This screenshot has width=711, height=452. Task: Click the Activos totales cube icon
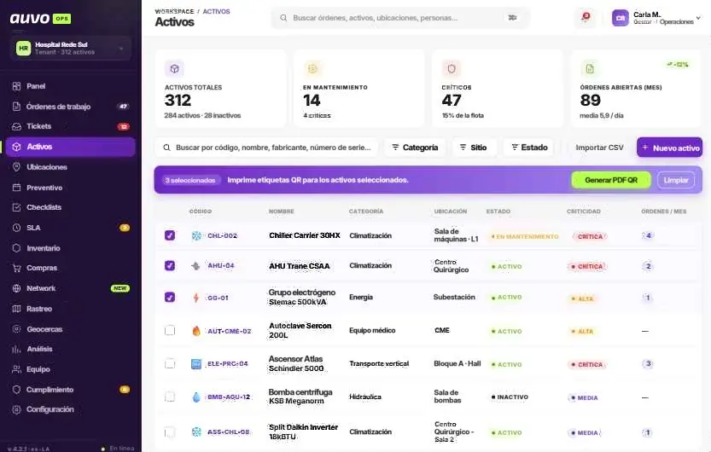[175, 69]
